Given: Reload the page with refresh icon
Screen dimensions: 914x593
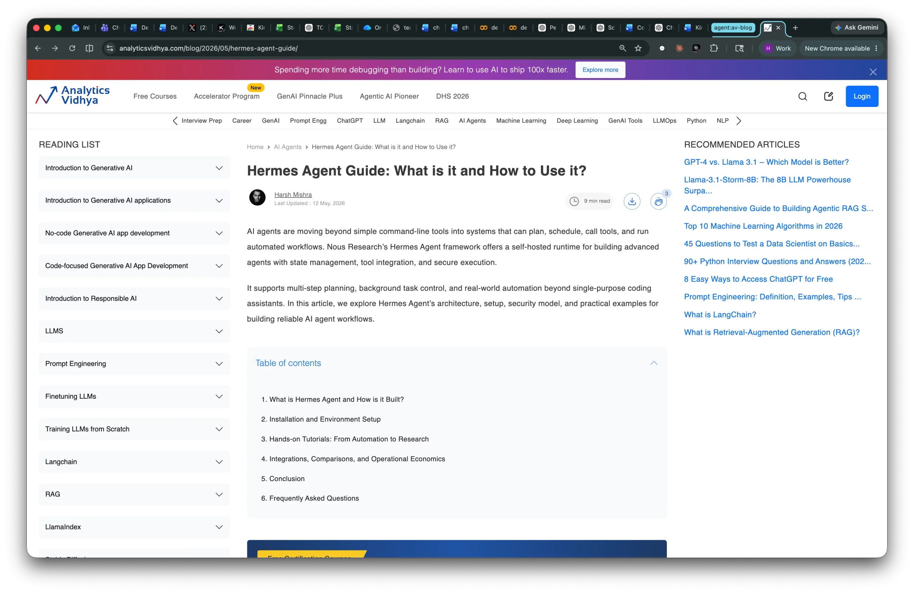Looking at the screenshot, I should [x=72, y=48].
